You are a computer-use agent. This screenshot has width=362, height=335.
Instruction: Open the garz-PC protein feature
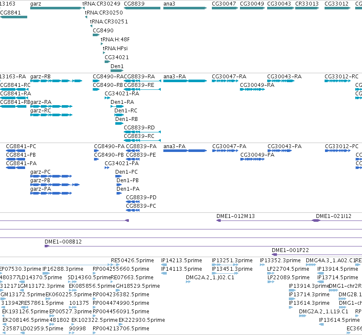[x=51, y=176]
